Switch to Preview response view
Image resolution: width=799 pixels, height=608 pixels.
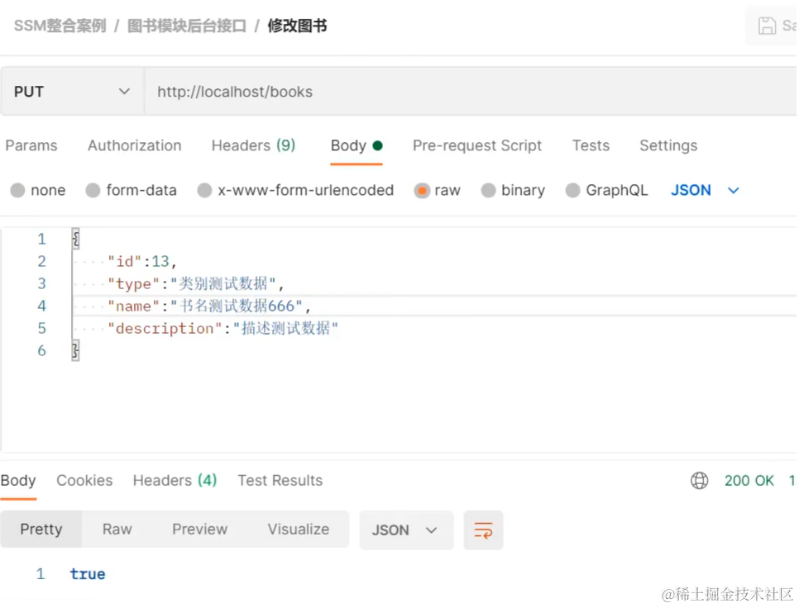(199, 530)
